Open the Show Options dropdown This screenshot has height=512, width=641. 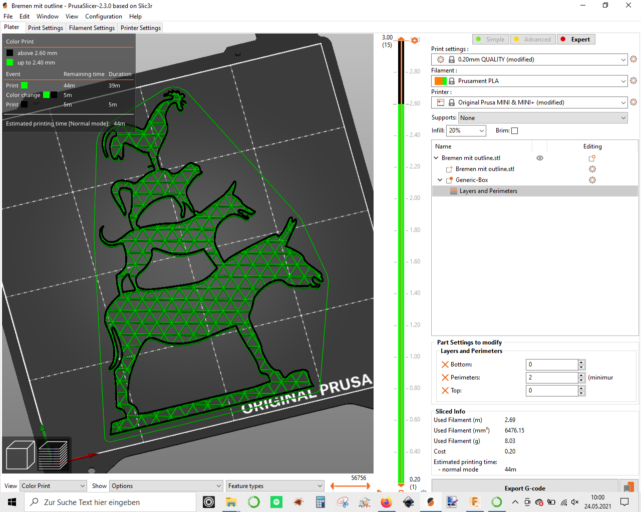coord(166,486)
